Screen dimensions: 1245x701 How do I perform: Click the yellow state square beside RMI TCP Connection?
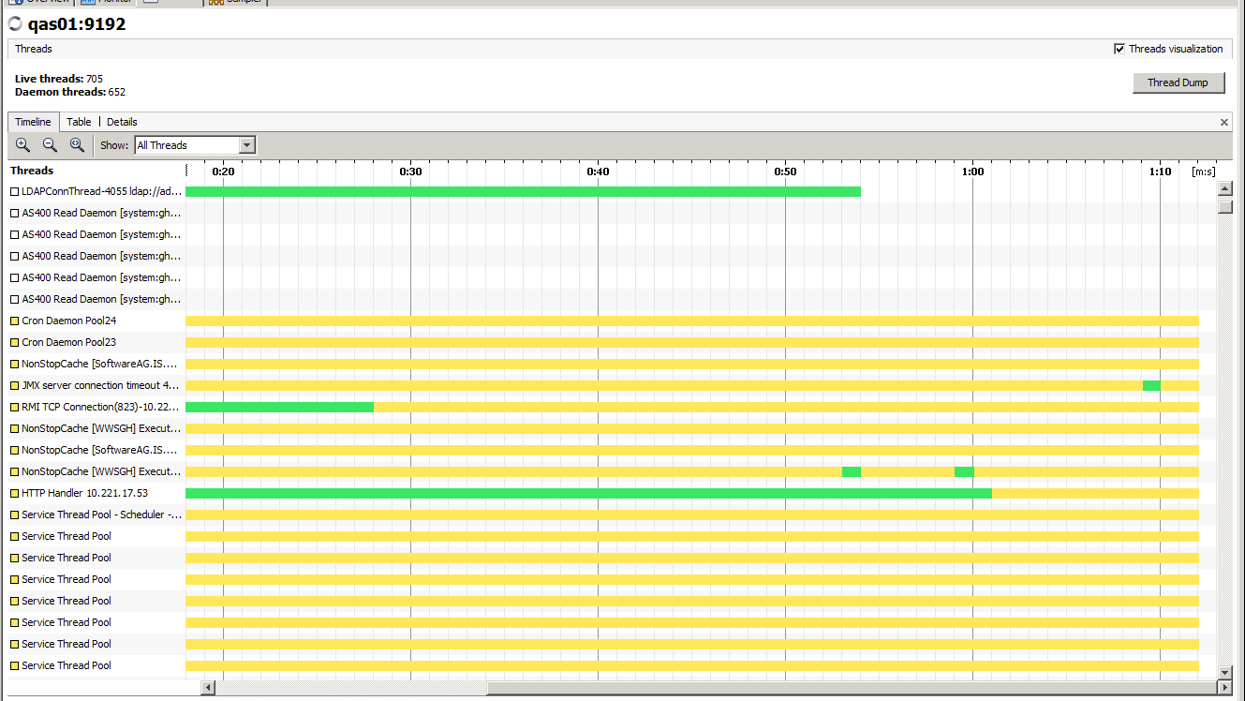point(14,407)
